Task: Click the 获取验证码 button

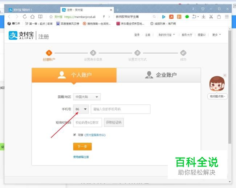Action: click(x=114, y=123)
